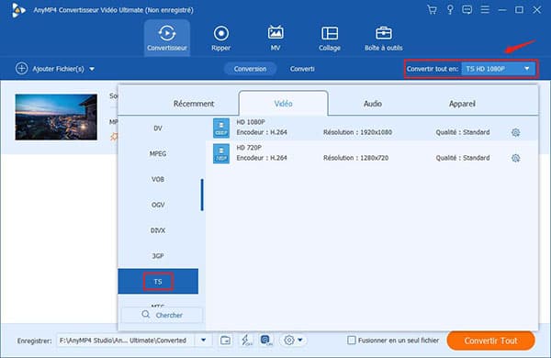
Task: Choose TS in the format list
Action: 158,282
